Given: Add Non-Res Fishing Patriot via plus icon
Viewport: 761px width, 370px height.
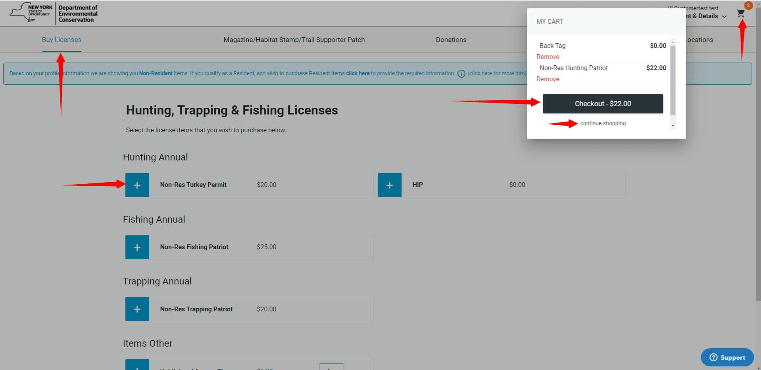Looking at the screenshot, I should [x=137, y=247].
